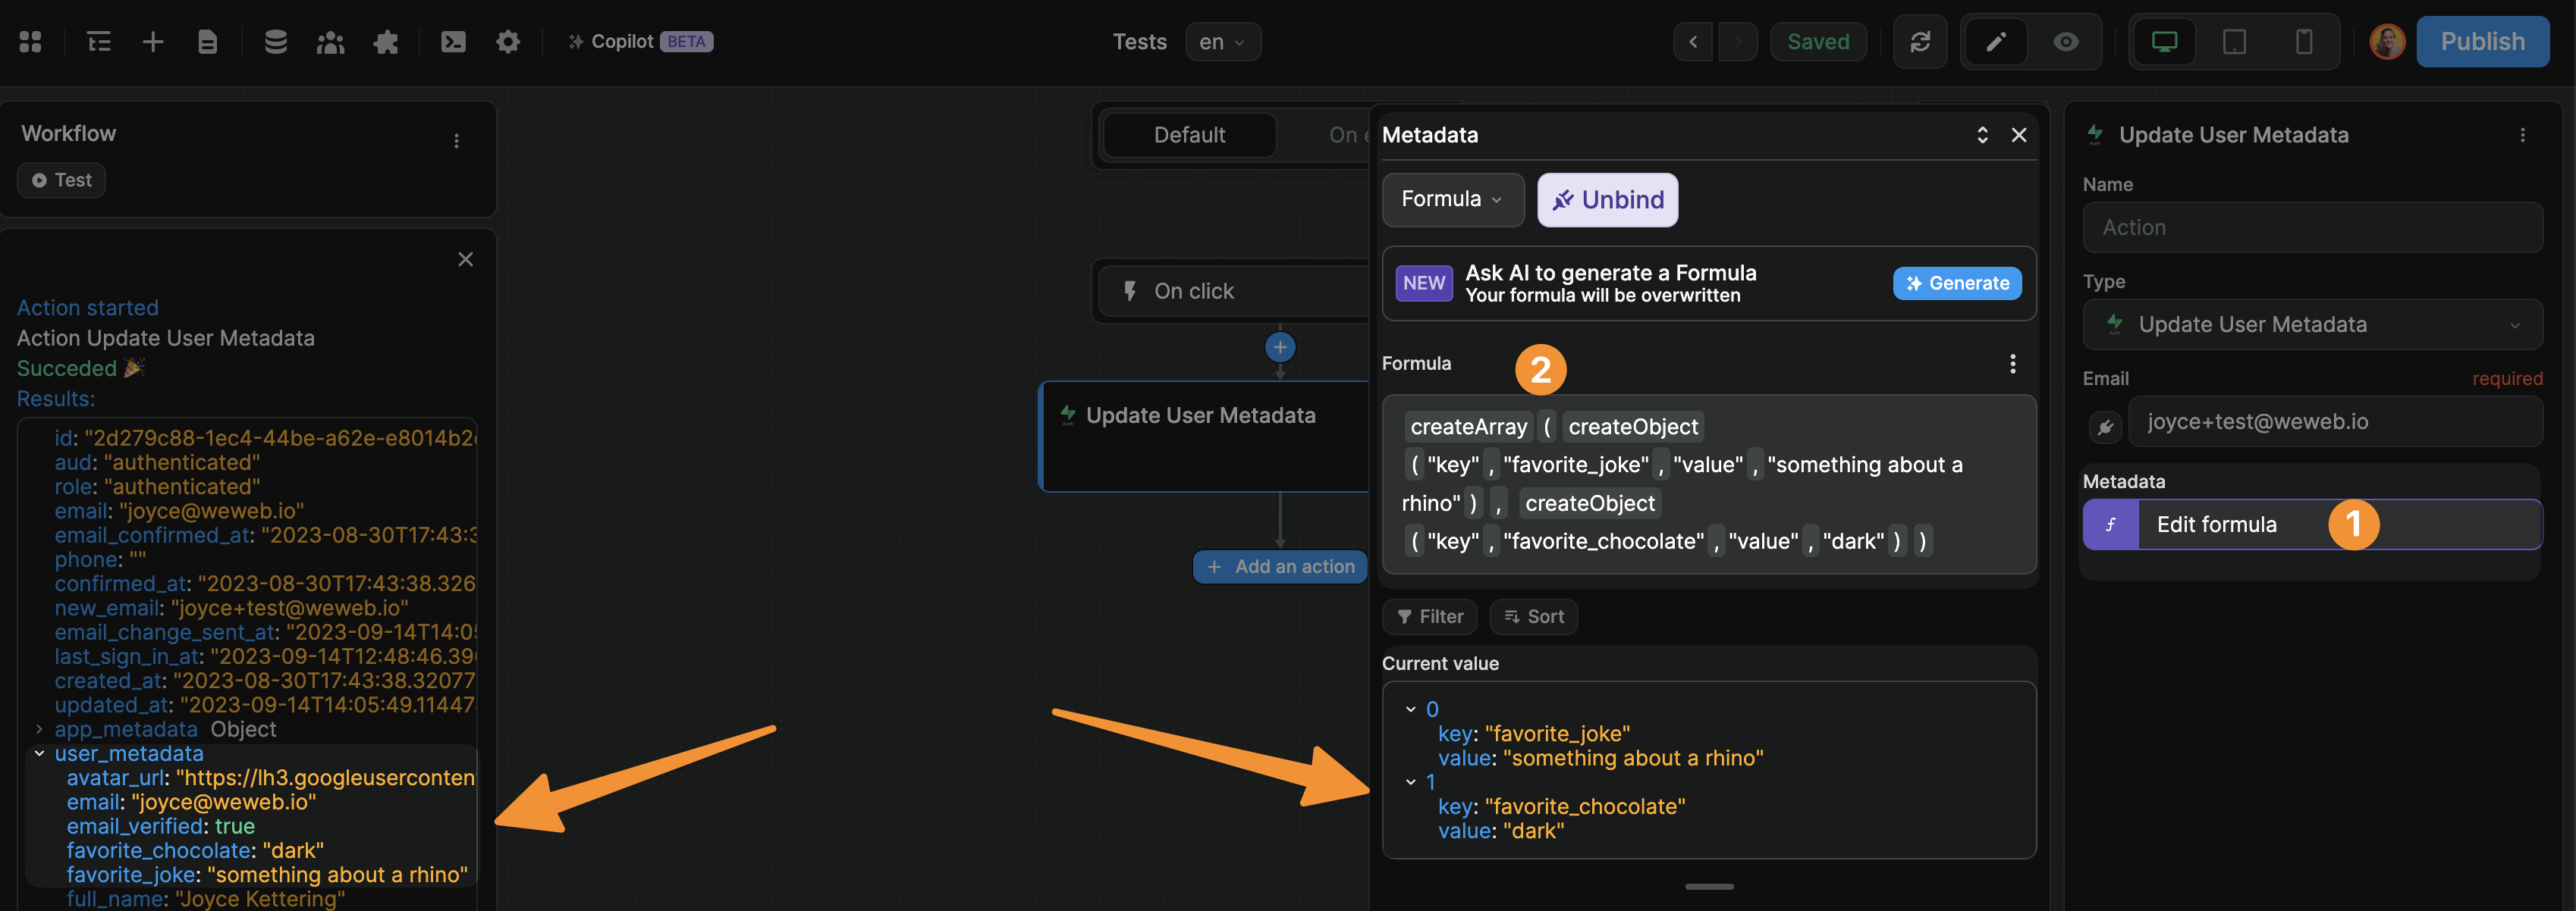Image resolution: width=2576 pixels, height=911 pixels.
Task: Open the Plugins puzzle icon
Action: coord(386,41)
